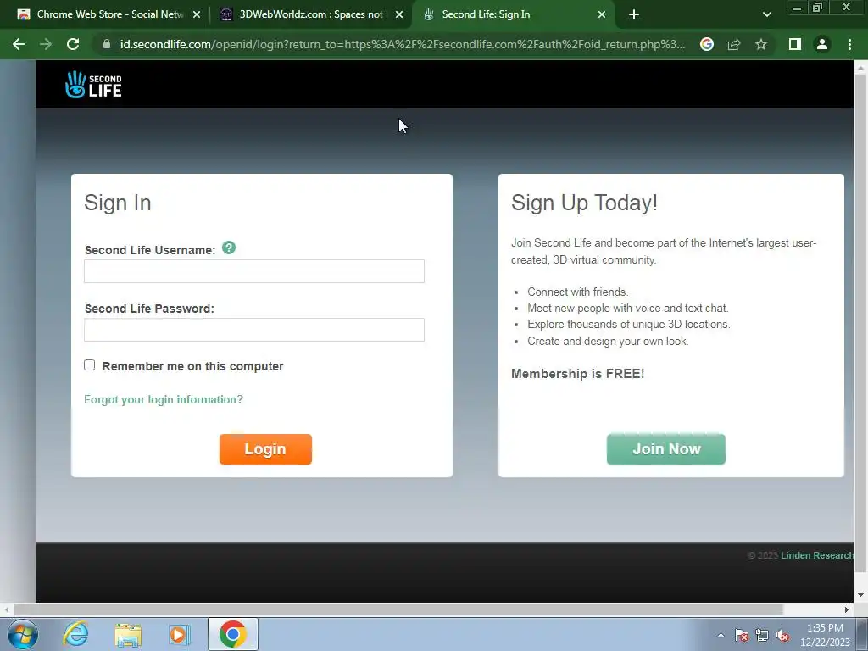Click the Second Life Password field
This screenshot has height=651, width=868.
[254, 330]
